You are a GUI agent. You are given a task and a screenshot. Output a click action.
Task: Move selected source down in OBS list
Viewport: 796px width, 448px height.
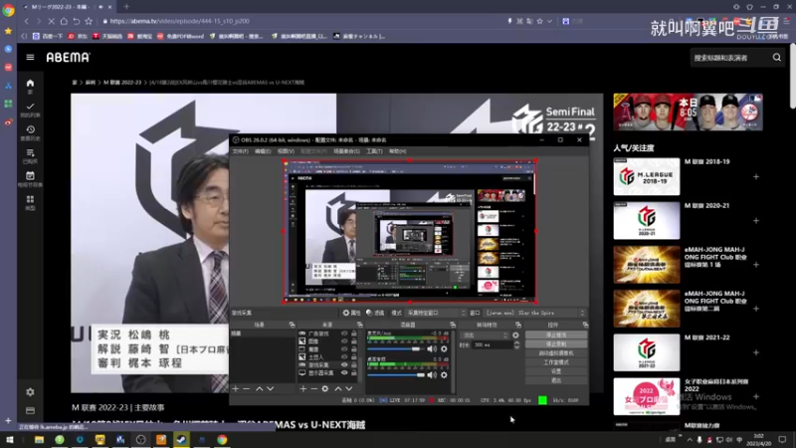click(349, 388)
